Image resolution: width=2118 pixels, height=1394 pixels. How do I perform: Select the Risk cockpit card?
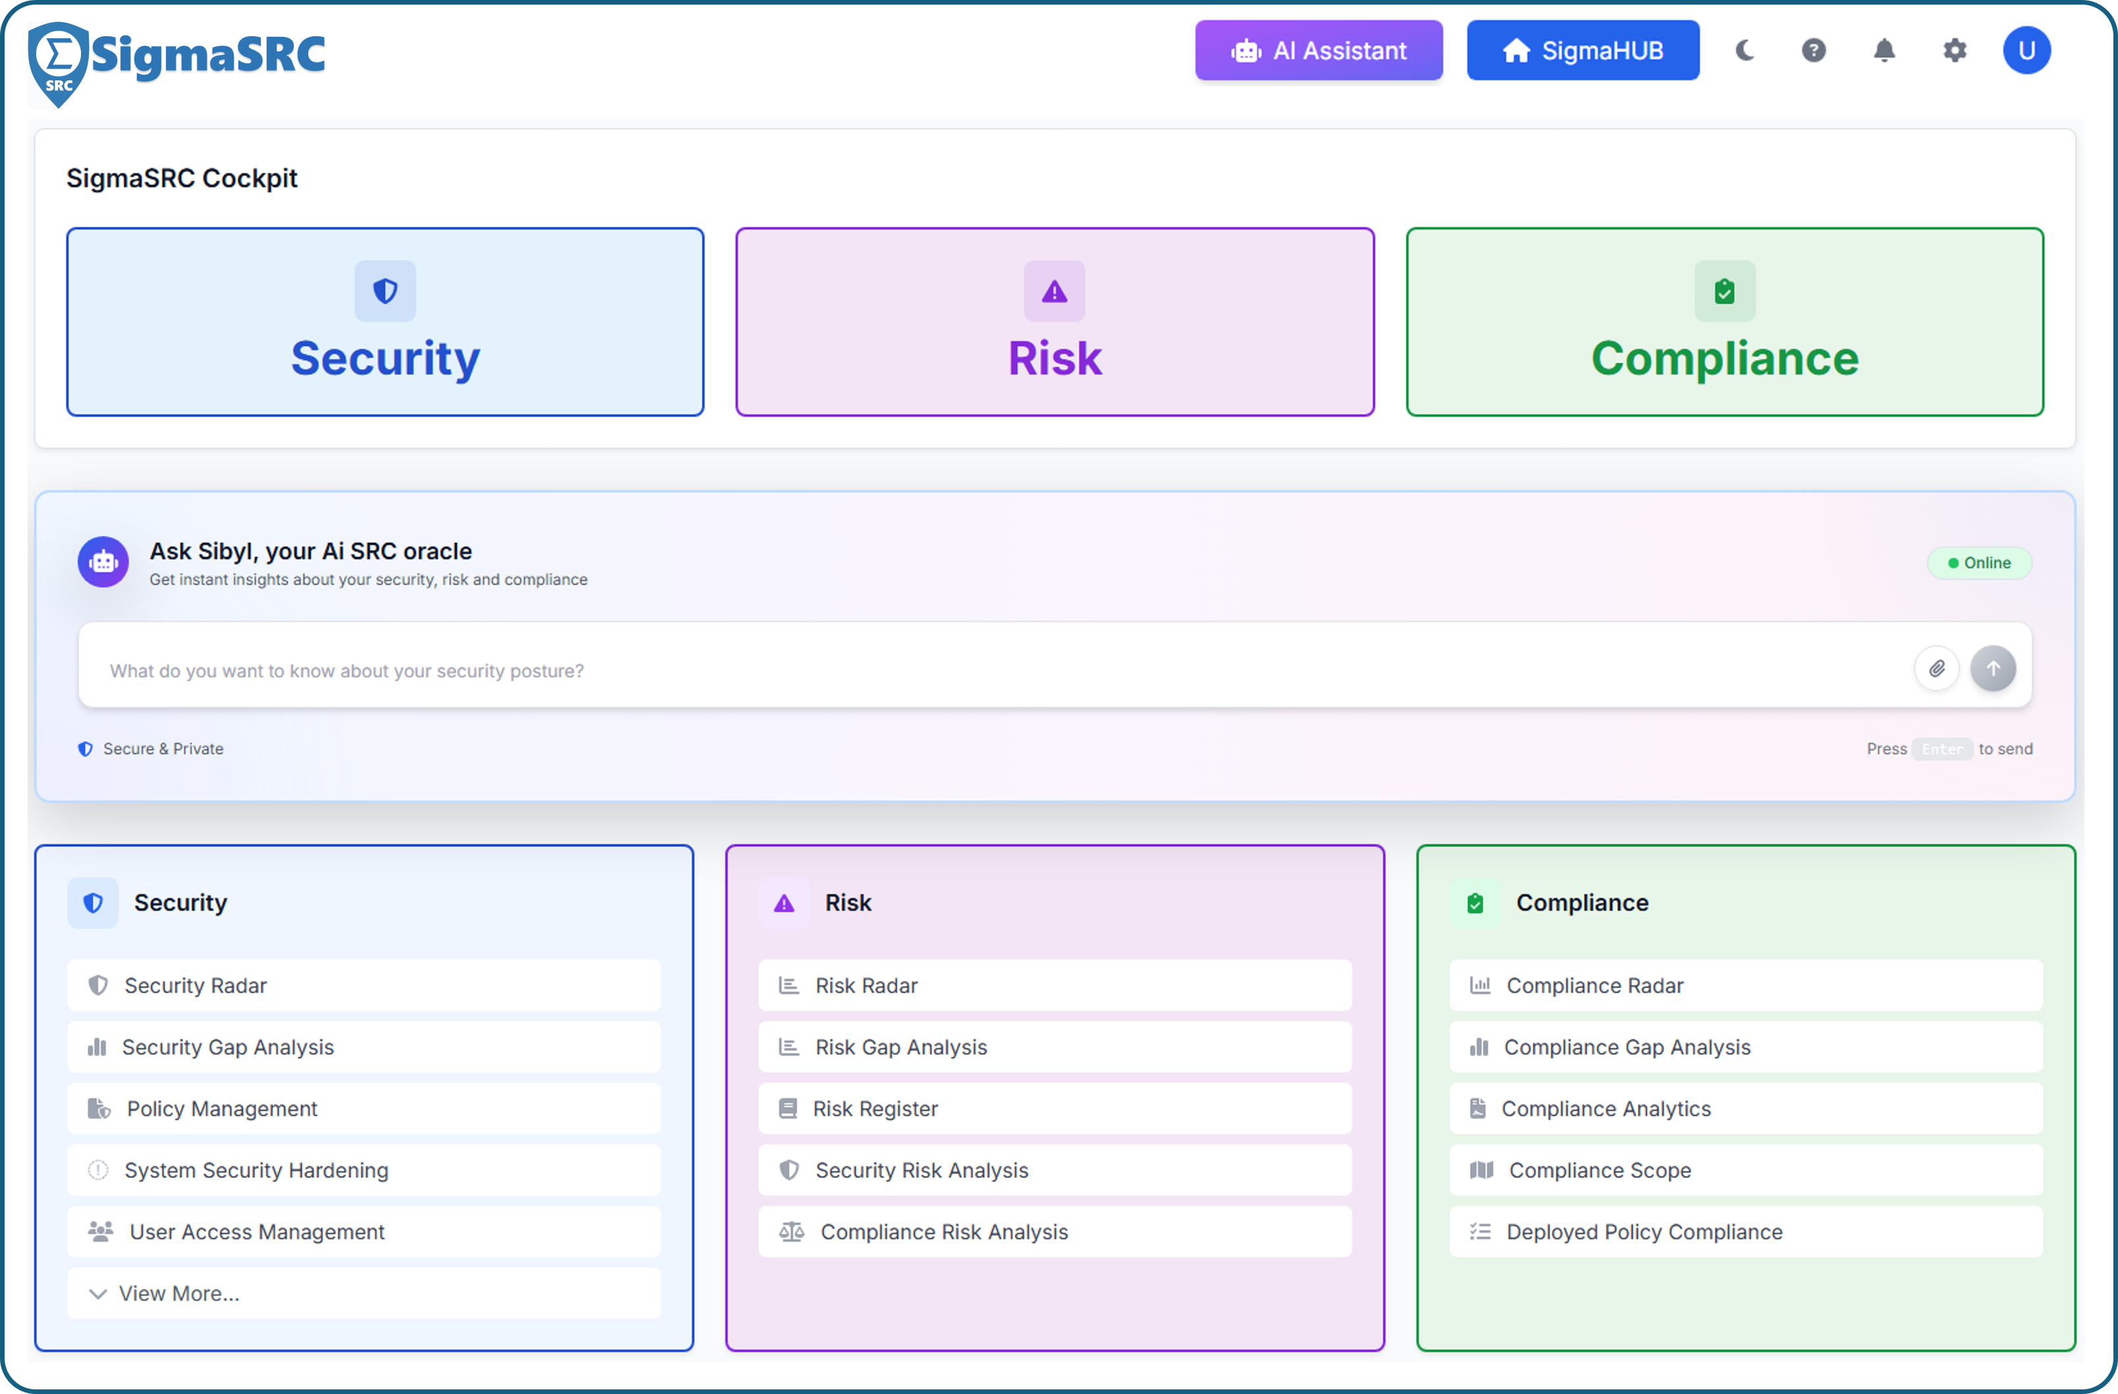1054,321
